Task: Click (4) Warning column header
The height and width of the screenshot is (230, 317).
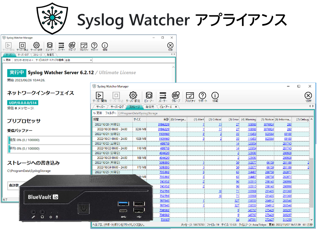Action: coord(248,119)
